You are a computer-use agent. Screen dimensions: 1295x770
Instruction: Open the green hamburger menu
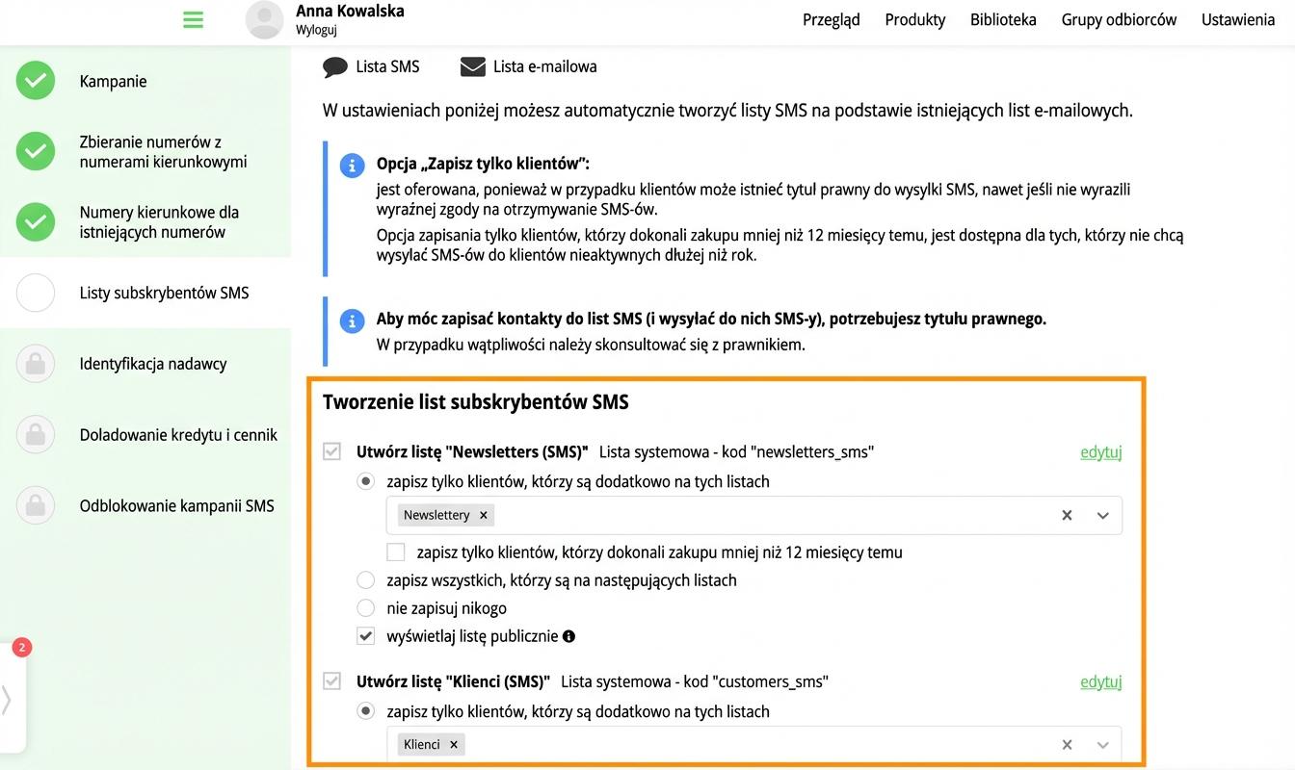[193, 19]
